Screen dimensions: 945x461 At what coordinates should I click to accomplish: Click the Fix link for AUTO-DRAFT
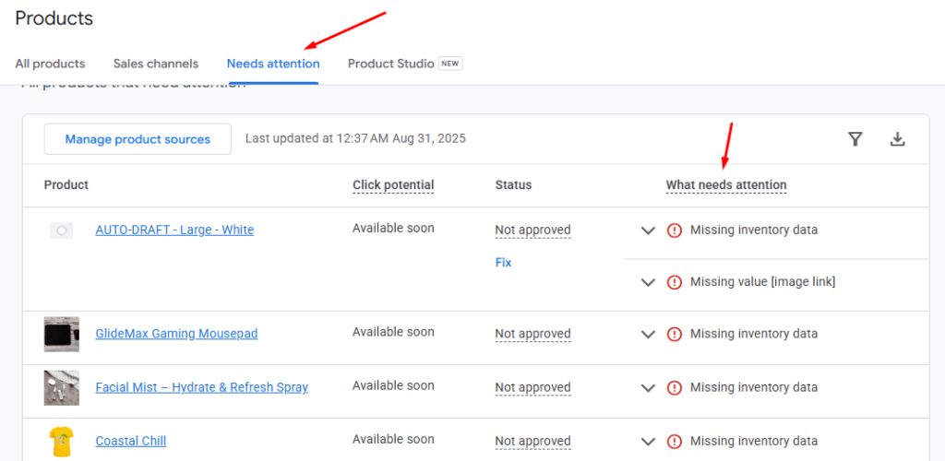point(503,263)
